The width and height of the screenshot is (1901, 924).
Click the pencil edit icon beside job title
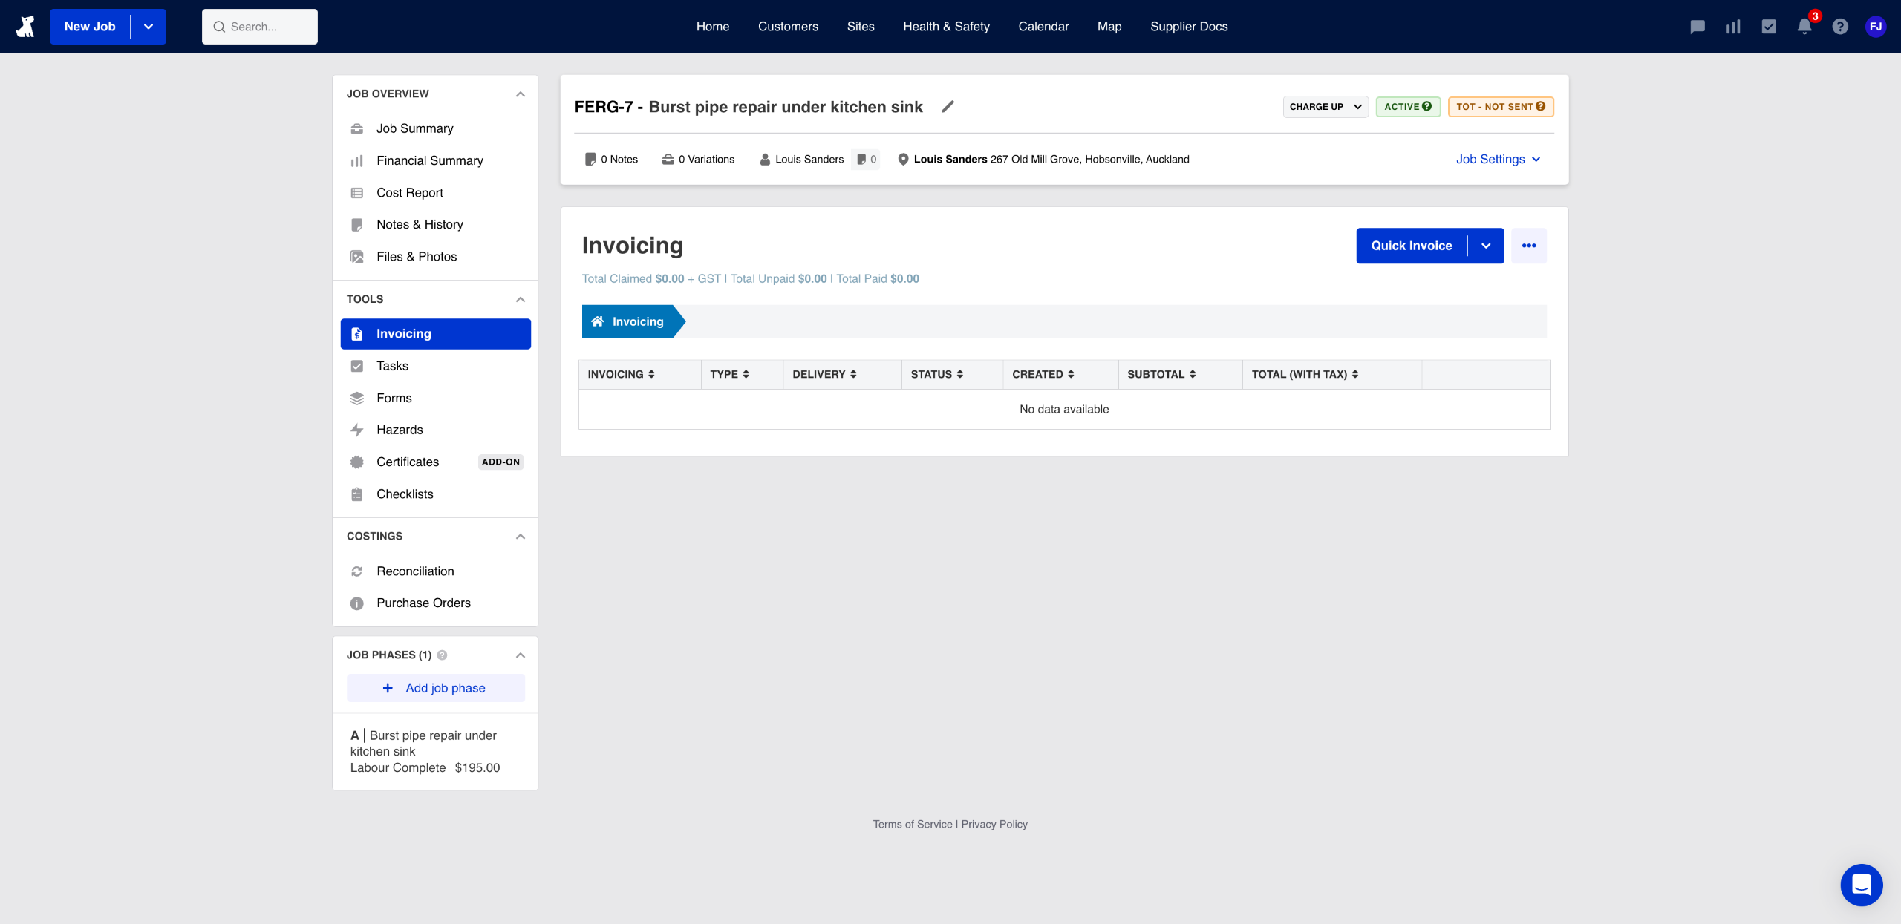pyautogui.click(x=948, y=107)
